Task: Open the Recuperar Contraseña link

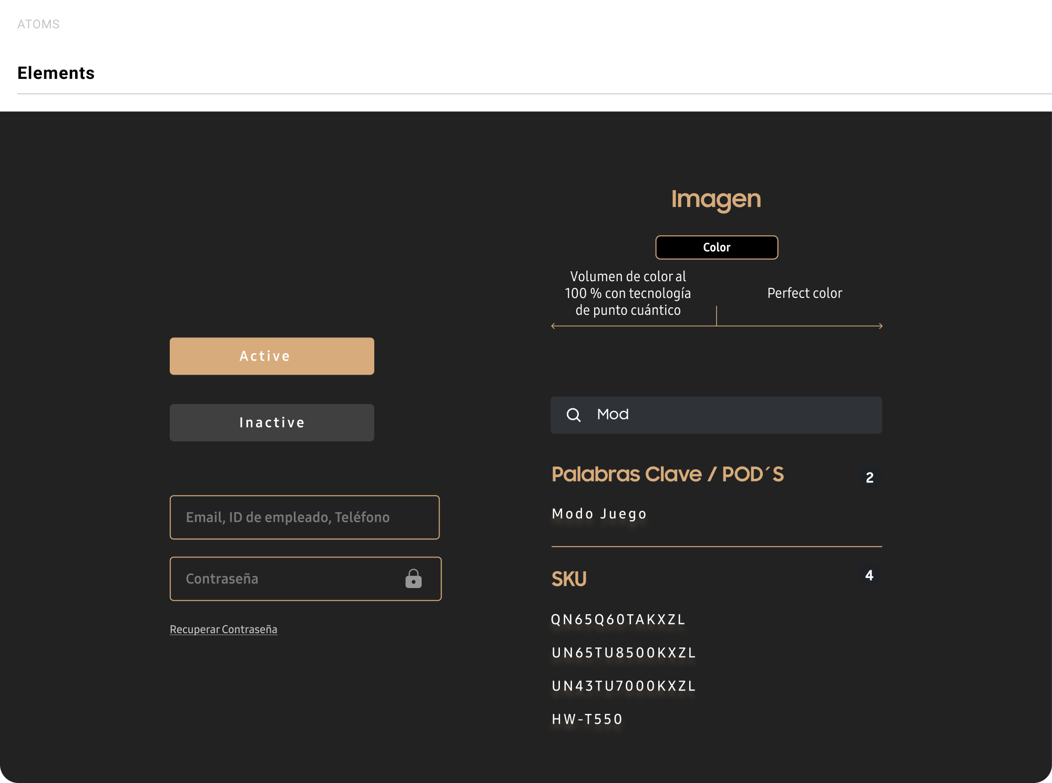Action: pos(223,629)
